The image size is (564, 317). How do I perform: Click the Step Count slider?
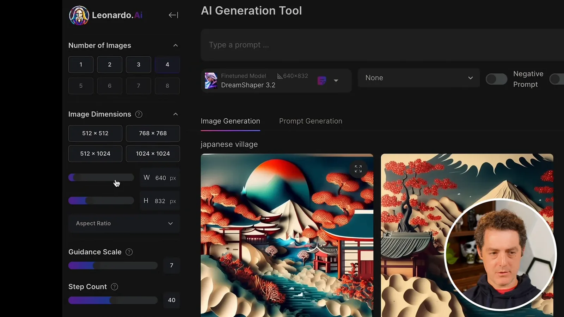point(113,300)
